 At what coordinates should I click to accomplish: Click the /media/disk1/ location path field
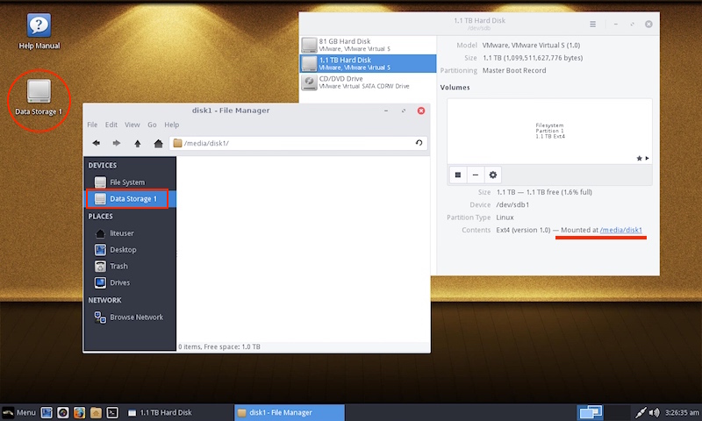click(294, 143)
